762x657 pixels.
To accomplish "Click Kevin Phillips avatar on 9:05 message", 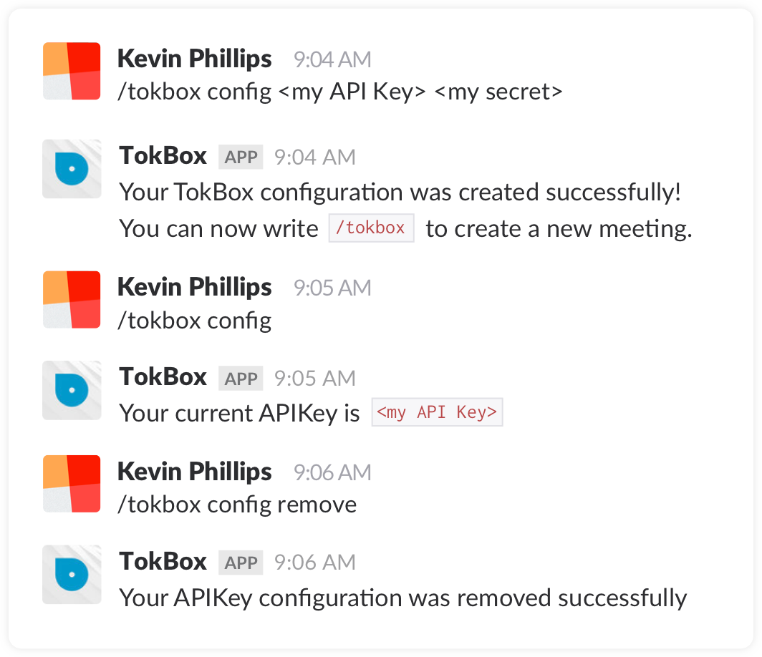I will click(x=72, y=300).
